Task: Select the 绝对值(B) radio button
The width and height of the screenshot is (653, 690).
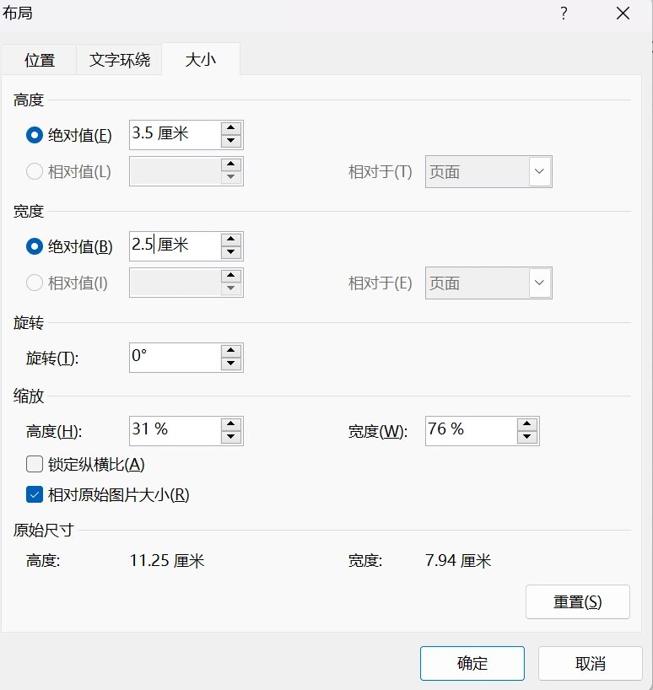Action: 34,245
